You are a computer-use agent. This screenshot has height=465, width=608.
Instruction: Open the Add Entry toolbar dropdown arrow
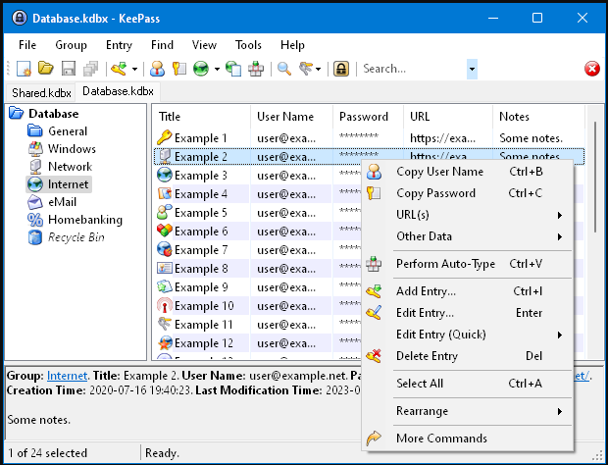(134, 70)
